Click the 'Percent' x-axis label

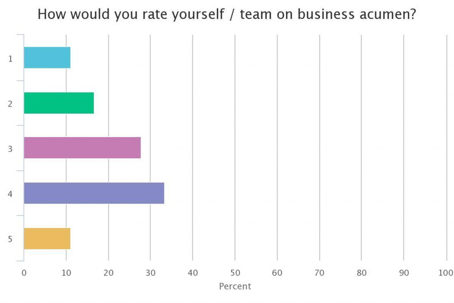coord(235,286)
